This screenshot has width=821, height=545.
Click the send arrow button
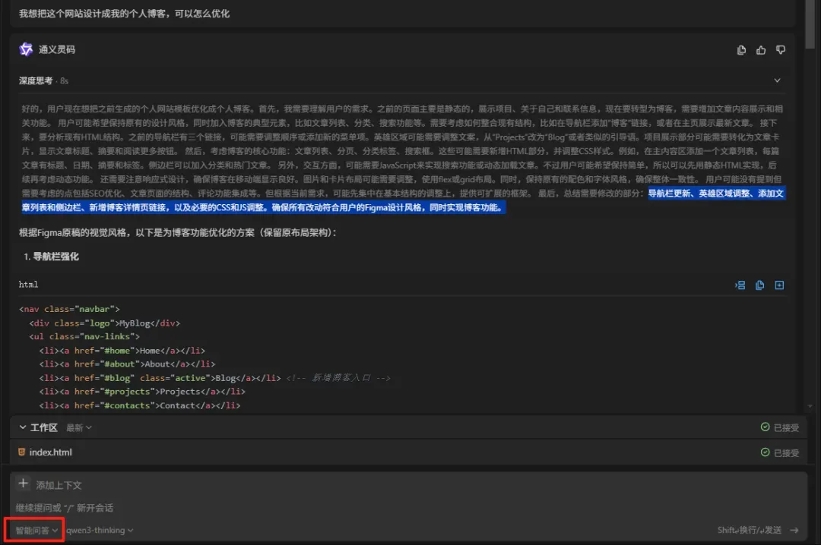pyautogui.click(x=794, y=531)
